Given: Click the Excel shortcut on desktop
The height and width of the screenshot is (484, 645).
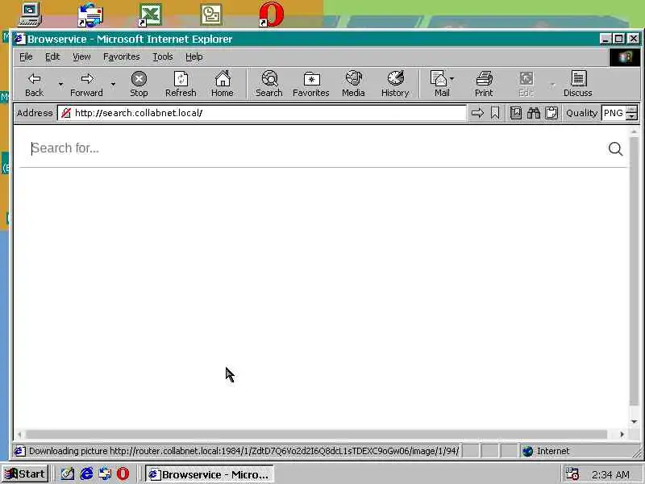Looking at the screenshot, I should pos(150,15).
